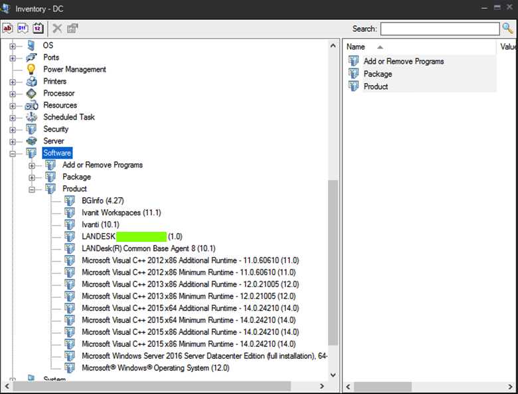Select Visual C++ 2015 x64 Minimum Runtime

point(189,320)
